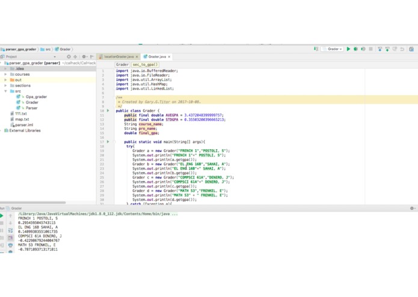The width and height of the screenshot is (418, 297).
Task: Click up stack trace arrow in Run panel
Action: [x=10, y=215]
